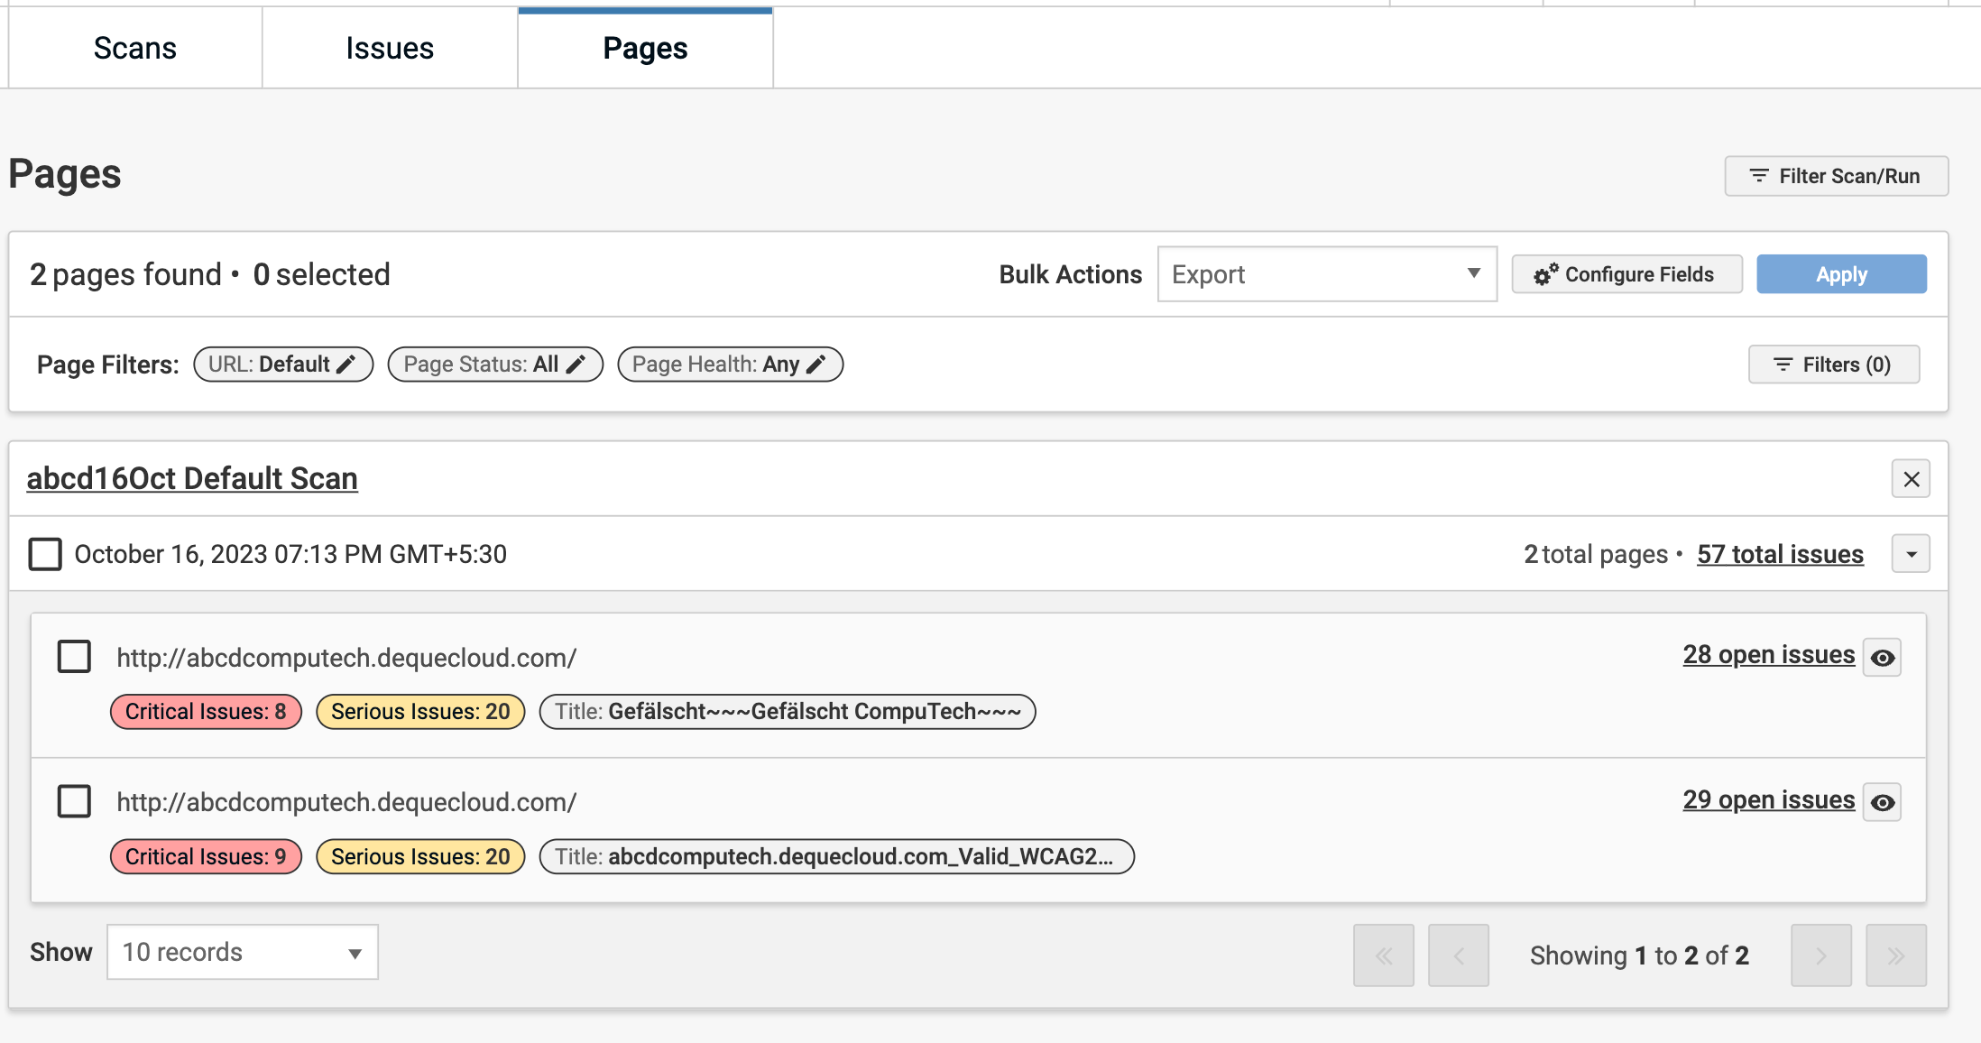Image resolution: width=1981 pixels, height=1043 pixels.
Task: Click the eye icon beside 29 open issues
Action: click(1882, 802)
